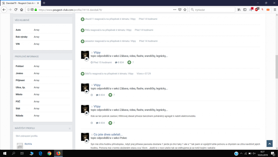Image resolution: width=278 pixels, height=157 pixels.
Task: Close the Davidak79 browser tab
Action: tap(38, 3)
